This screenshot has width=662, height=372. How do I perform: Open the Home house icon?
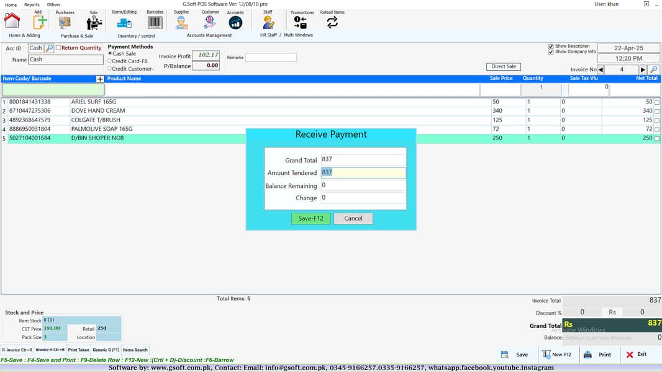tap(12, 20)
